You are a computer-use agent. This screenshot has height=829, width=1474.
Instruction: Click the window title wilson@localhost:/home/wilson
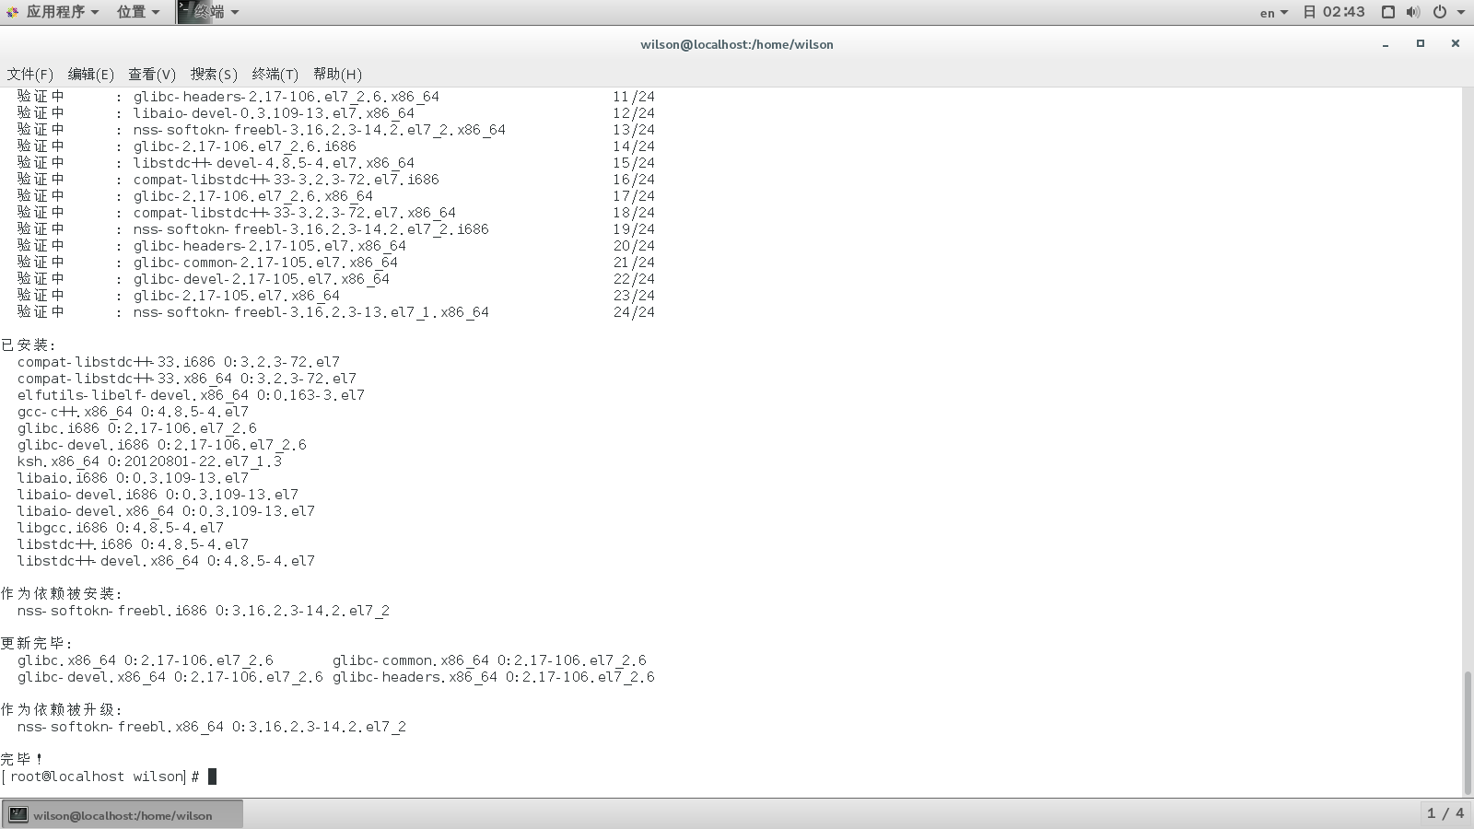pyautogui.click(x=737, y=44)
